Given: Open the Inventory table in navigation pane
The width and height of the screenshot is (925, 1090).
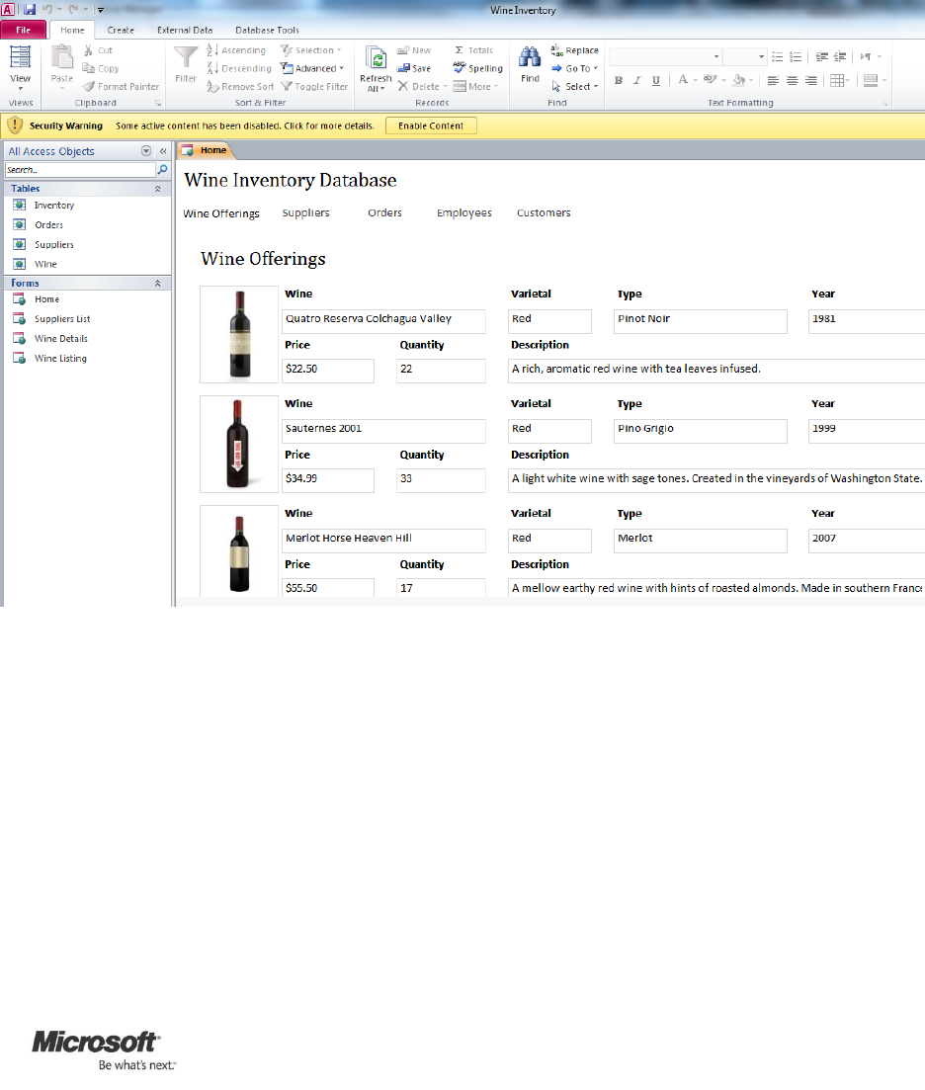Looking at the screenshot, I should 53,206.
